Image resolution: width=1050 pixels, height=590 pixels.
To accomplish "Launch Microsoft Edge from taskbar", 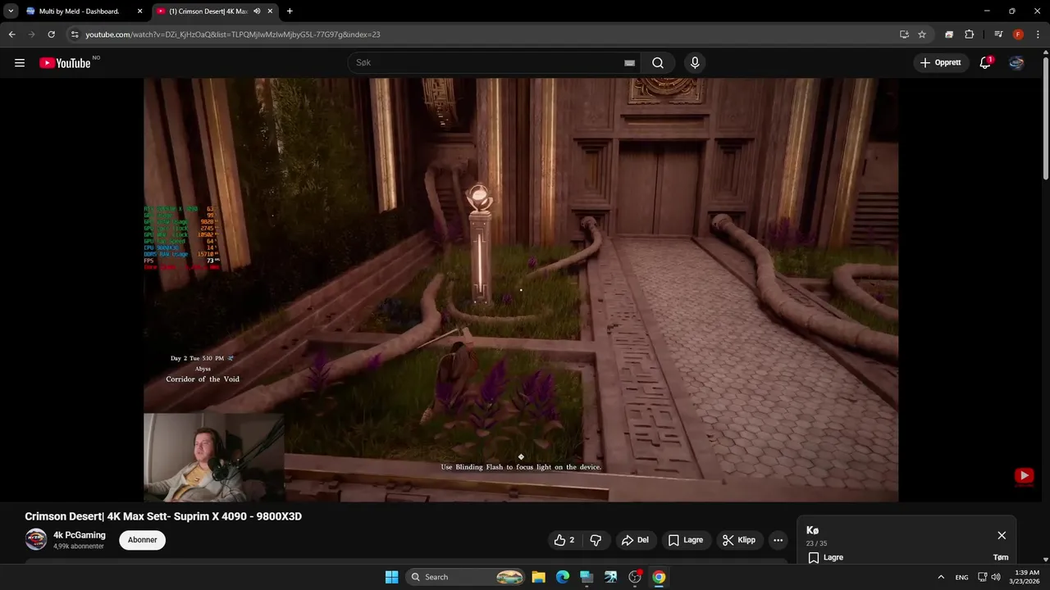I will pos(563,577).
